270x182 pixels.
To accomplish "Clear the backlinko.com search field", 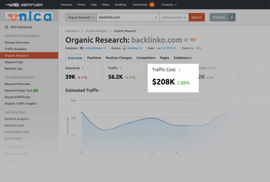I will (x=156, y=18).
